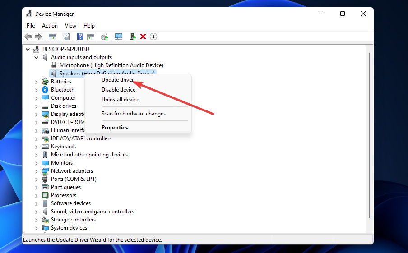This screenshot has width=408, height=253.
Task: Click the microphone icon next to Microphone device
Action: 54,65
